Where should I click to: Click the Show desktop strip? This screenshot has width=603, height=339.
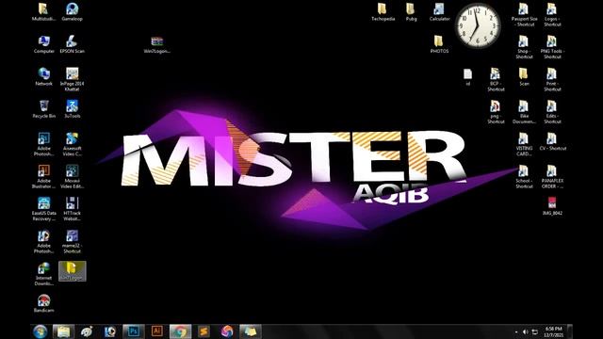pos(570,331)
